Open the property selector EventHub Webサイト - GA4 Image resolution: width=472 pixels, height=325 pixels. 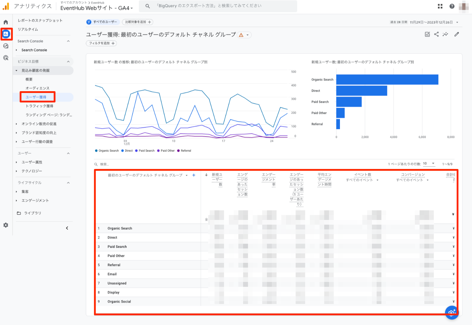97,8
